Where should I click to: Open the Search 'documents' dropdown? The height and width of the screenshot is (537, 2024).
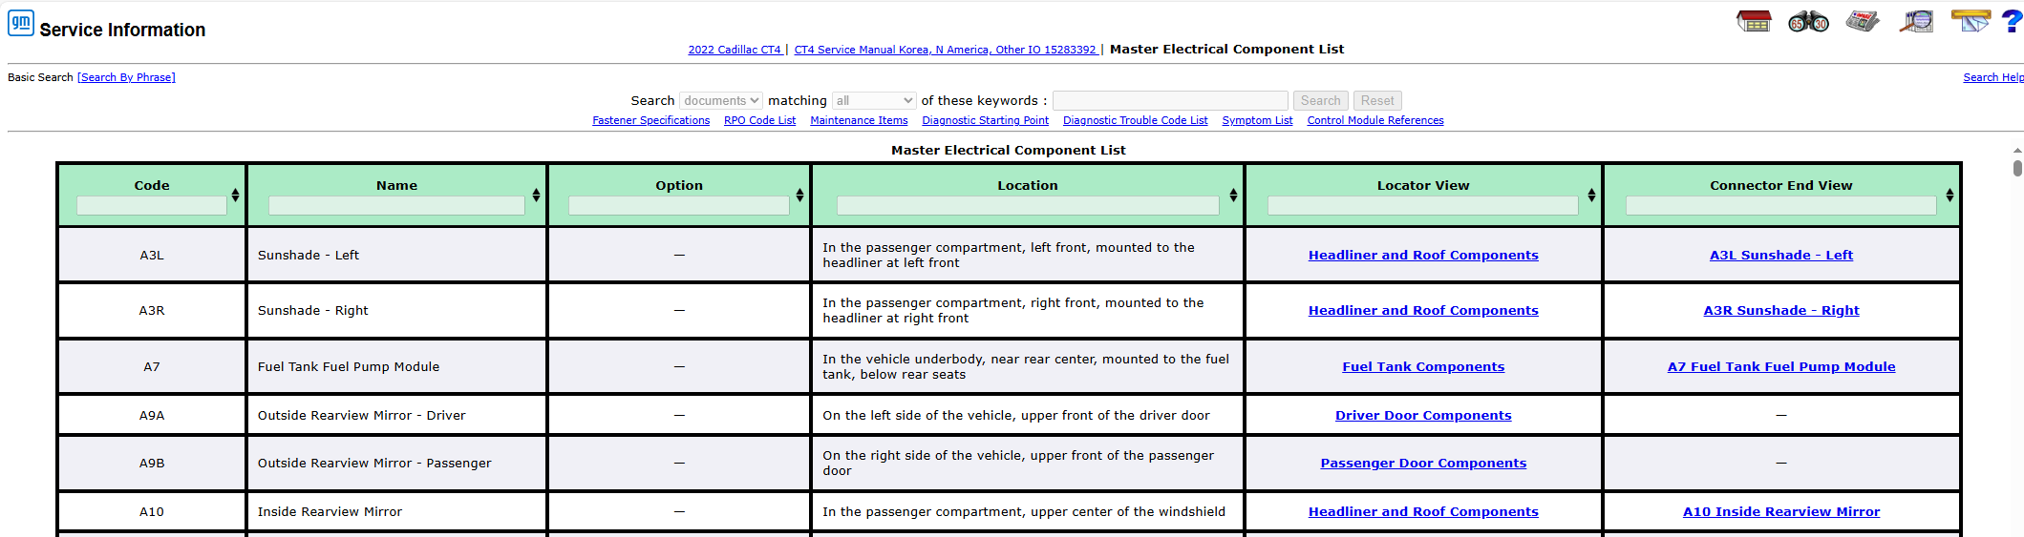click(721, 101)
